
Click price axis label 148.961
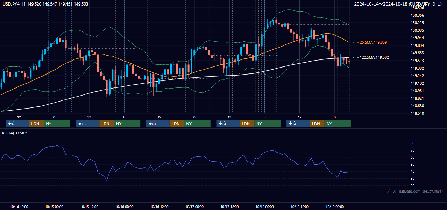pyautogui.click(x=417, y=91)
